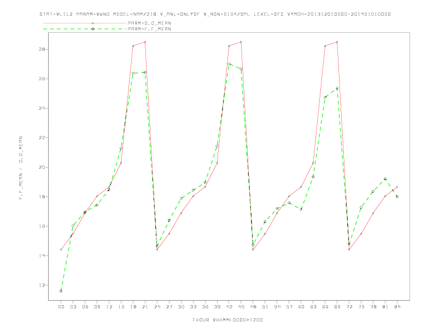
Task: Click the green circle marker at hour 69
Action: pyautogui.click(x=337, y=88)
